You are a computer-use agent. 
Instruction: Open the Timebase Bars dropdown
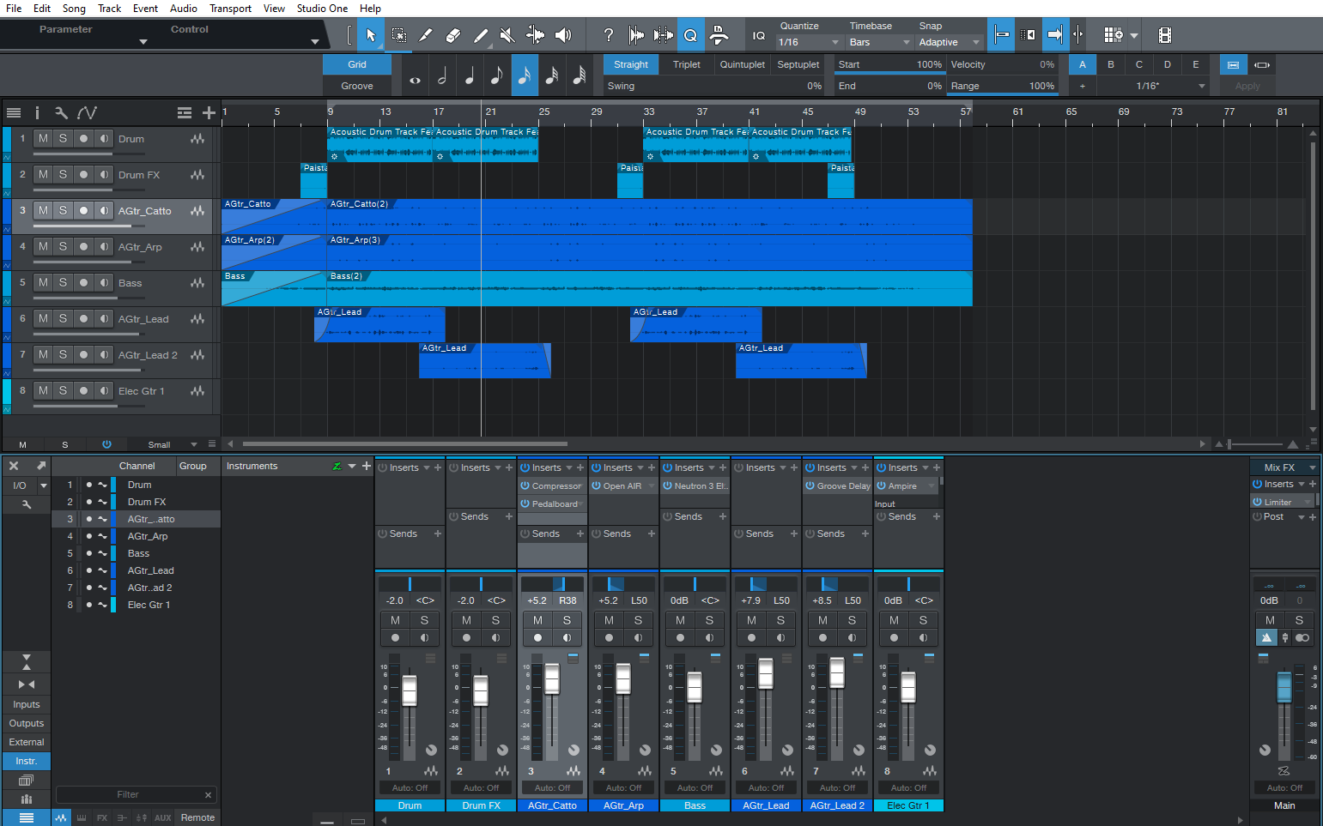[x=879, y=42]
